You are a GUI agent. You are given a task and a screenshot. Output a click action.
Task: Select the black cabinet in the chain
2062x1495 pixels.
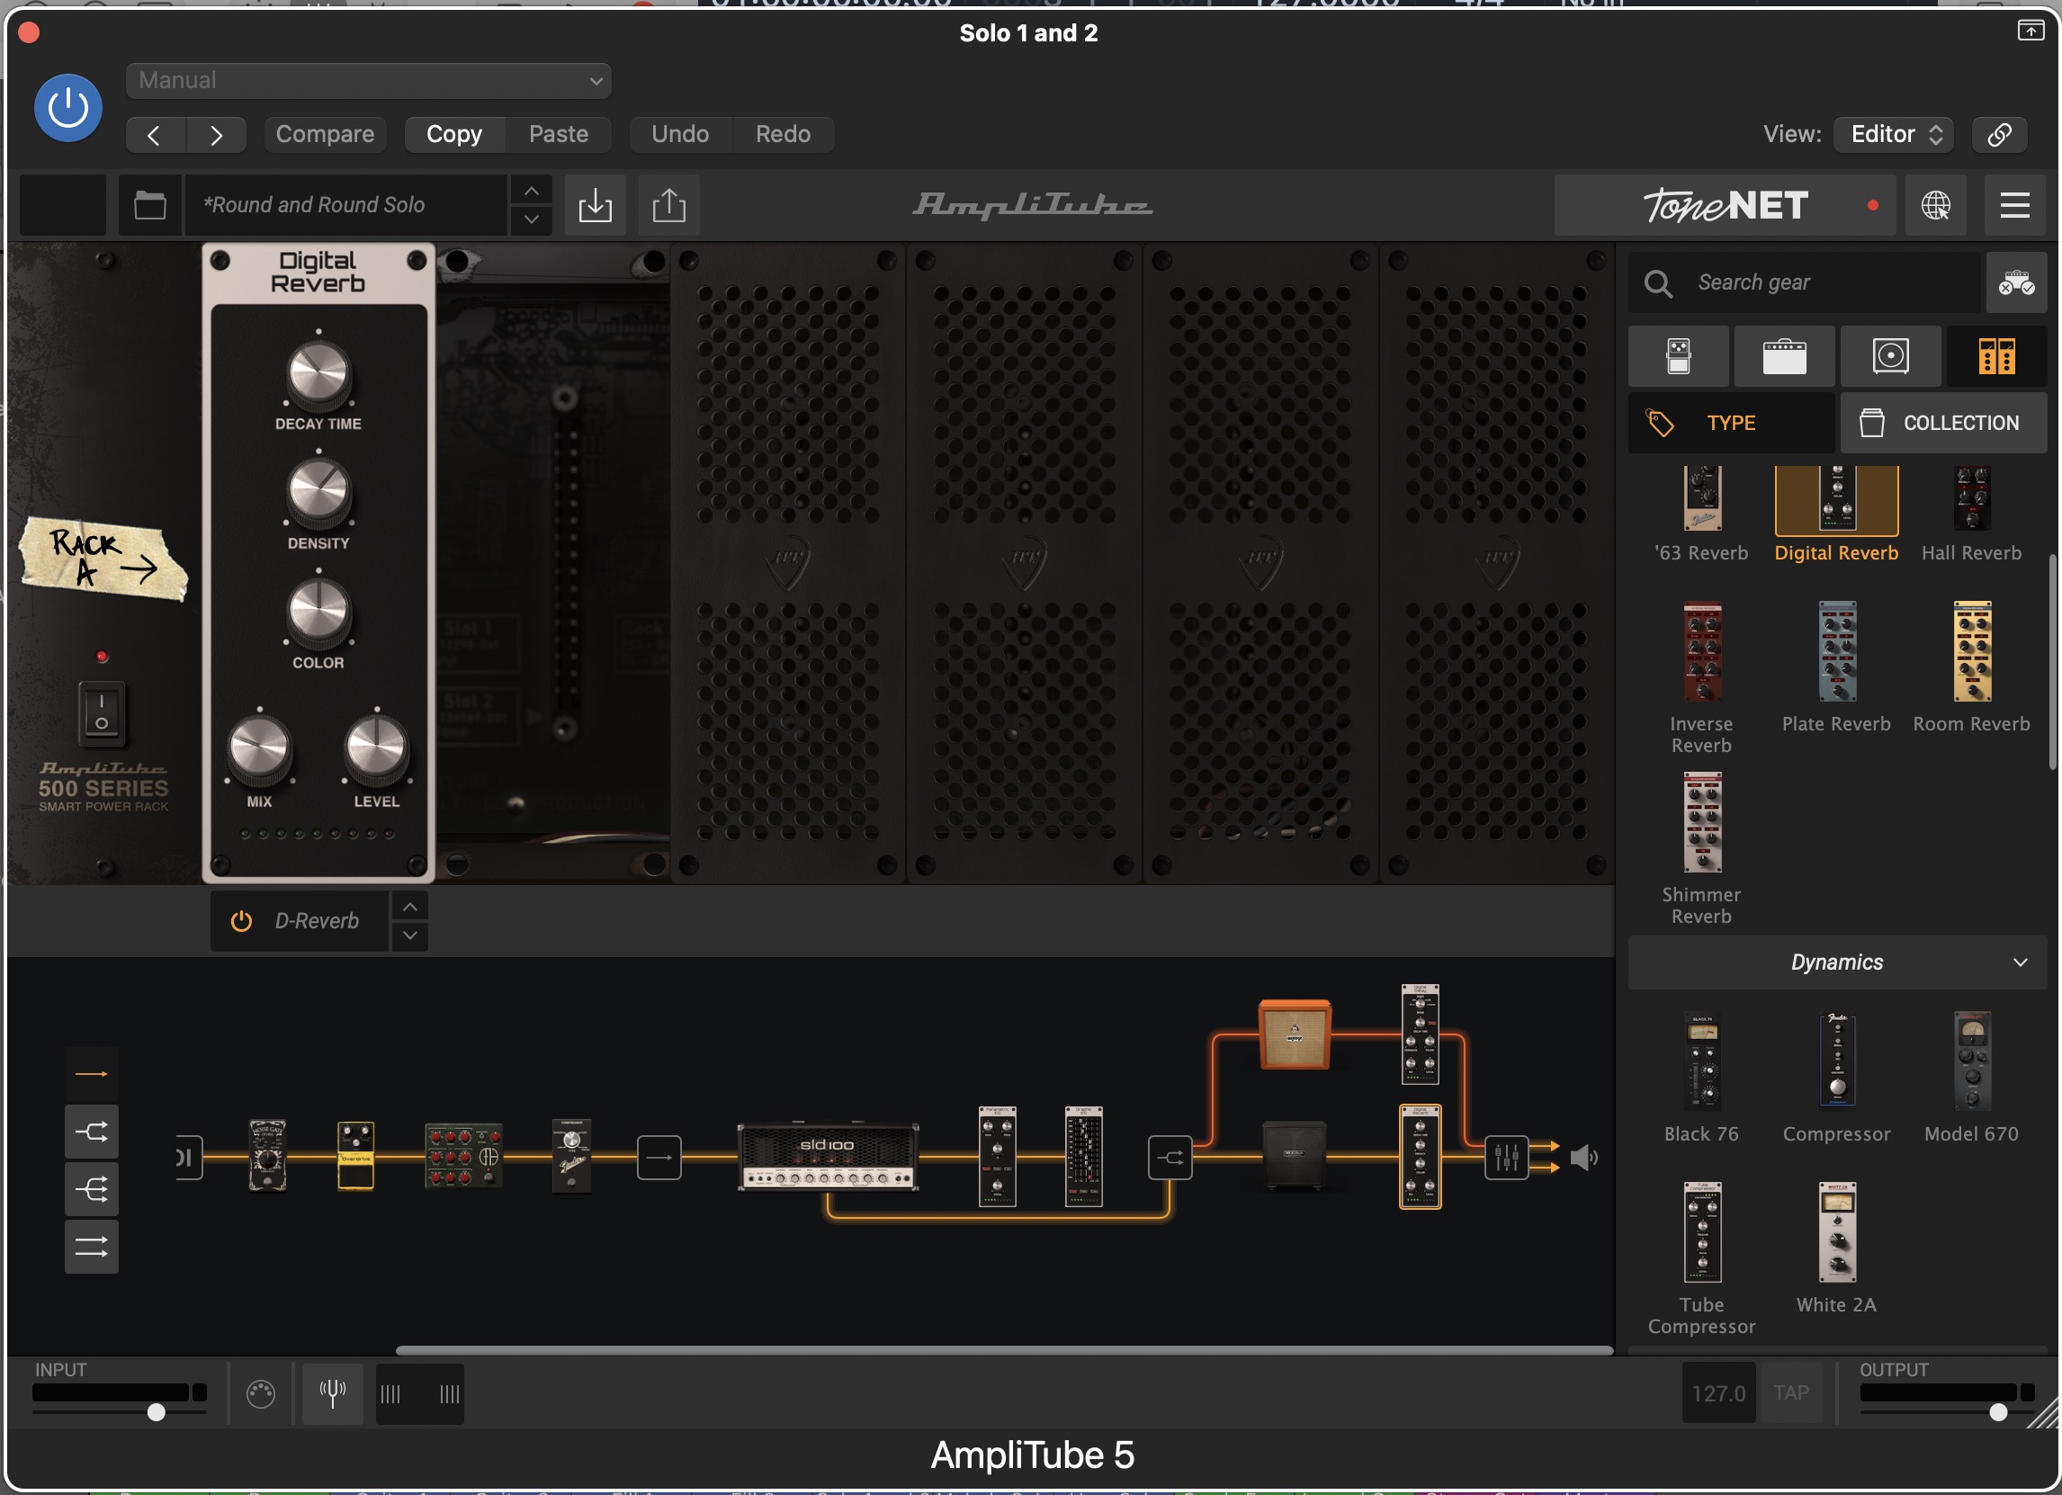coord(1295,1155)
